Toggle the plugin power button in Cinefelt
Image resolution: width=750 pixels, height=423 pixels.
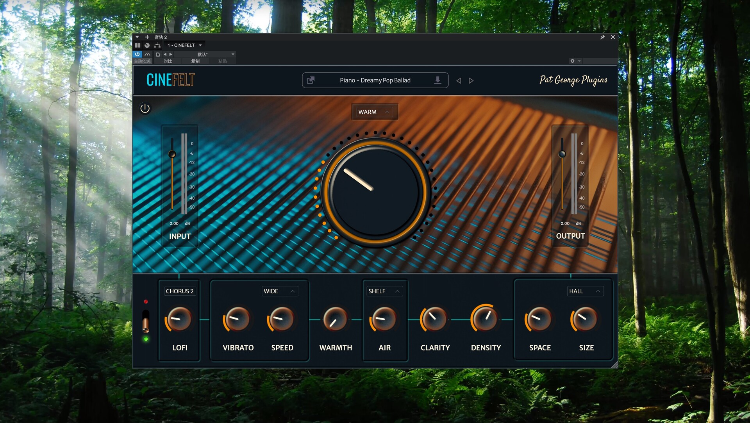145,108
